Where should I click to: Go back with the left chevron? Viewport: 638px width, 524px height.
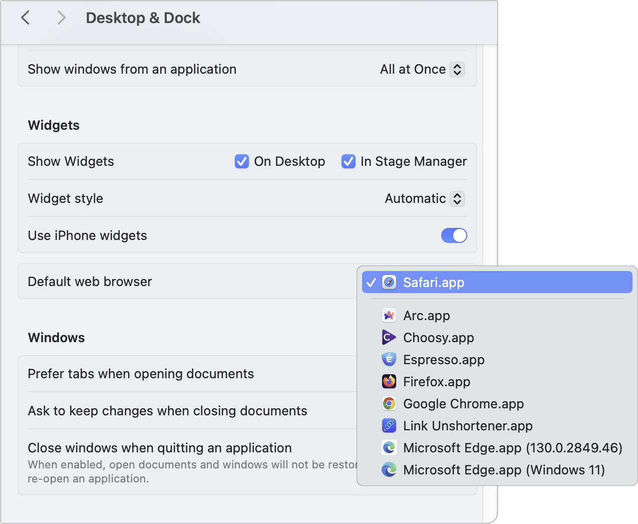pos(26,18)
